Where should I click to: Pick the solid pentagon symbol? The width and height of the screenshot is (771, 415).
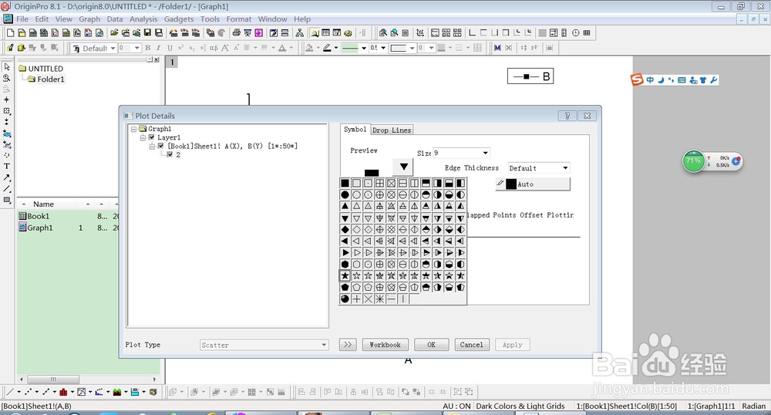[345, 287]
